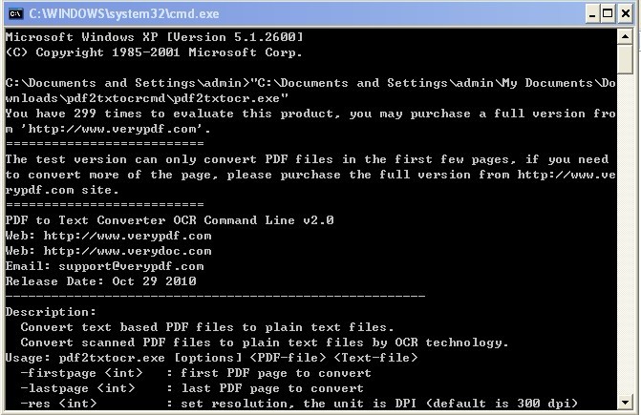The width and height of the screenshot is (641, 415).
Task: Click the http://www.verypdf.com text on Web line
Action: click(128, 236)
